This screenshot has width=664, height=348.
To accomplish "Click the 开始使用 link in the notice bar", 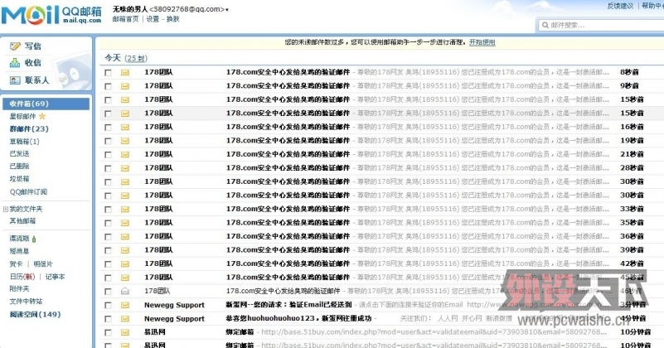I will tap(482, 42).
